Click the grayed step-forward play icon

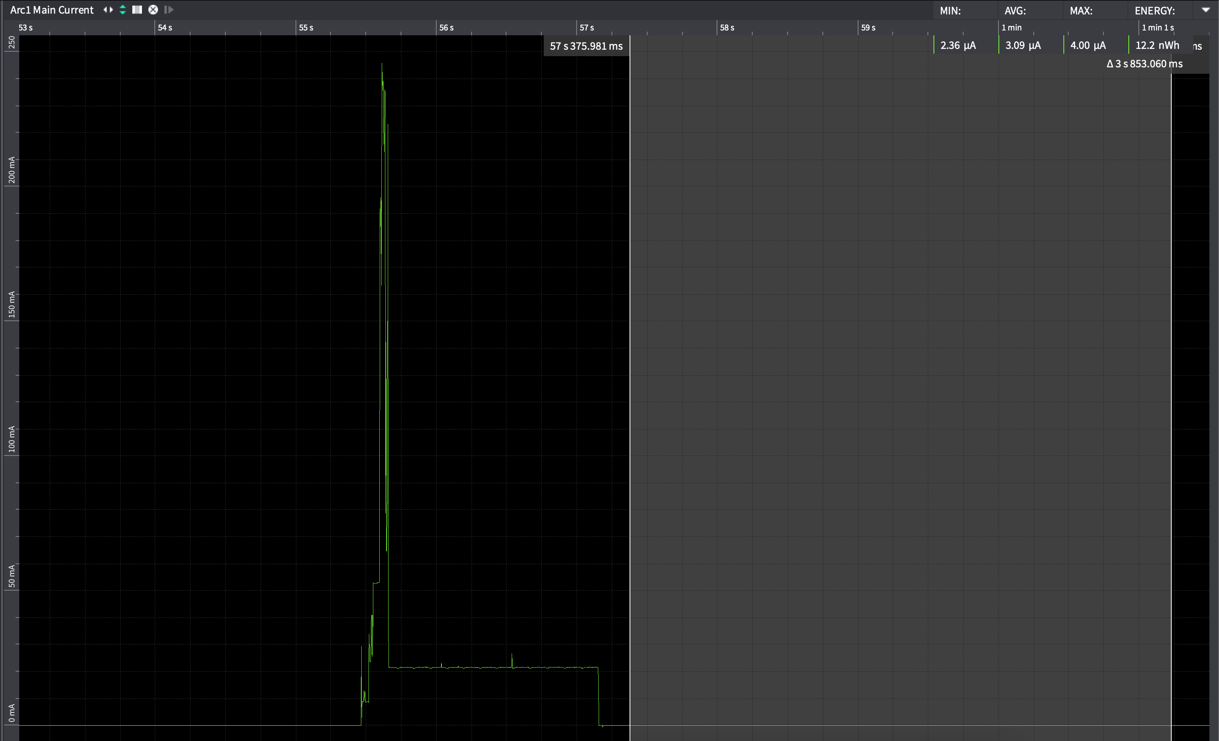[169, 10]
